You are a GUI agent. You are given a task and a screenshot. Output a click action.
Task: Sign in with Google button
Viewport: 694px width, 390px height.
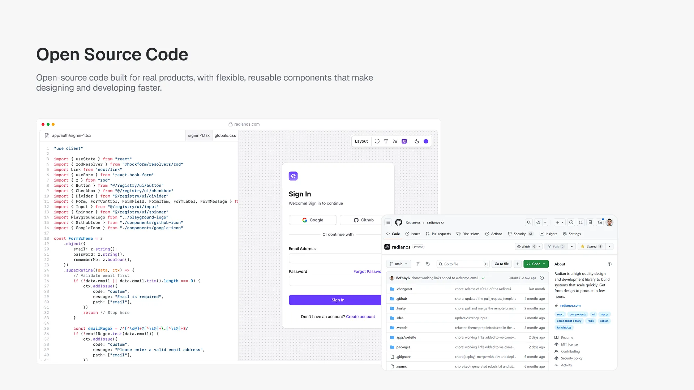tap(313, 220)
